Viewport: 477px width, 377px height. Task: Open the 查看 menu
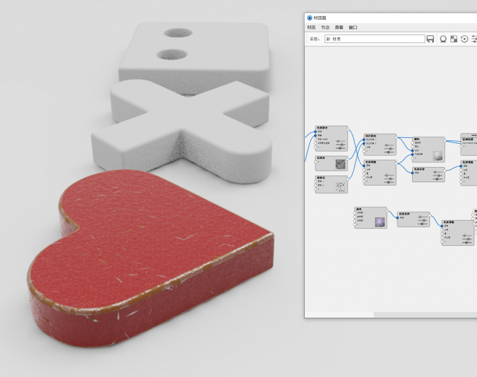point(339,28)
